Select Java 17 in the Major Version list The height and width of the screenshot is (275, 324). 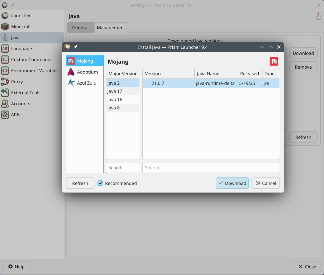click(x=115, y=91)
